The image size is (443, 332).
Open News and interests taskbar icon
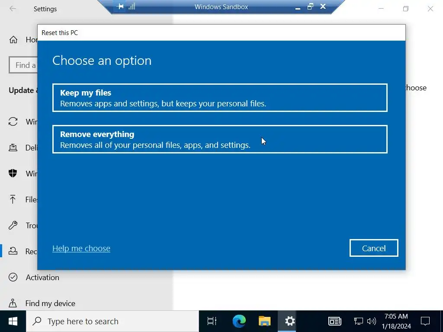pos(335,321)
